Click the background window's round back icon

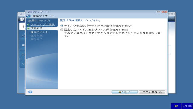(22, 19)
